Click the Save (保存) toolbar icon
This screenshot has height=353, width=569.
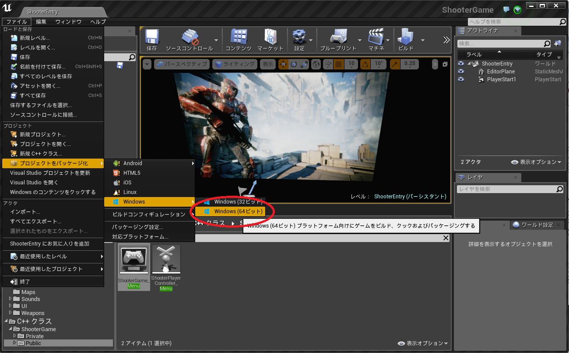click(152, 37)
